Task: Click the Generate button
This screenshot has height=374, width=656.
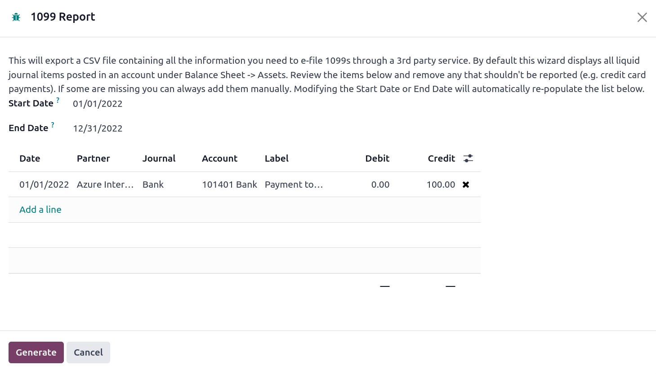Action: 36,352
